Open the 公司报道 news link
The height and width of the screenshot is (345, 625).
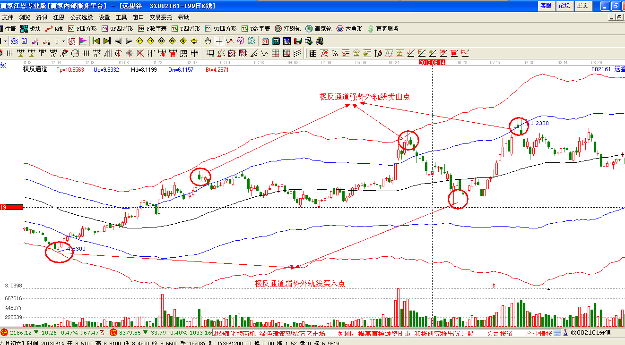point(499,333)
